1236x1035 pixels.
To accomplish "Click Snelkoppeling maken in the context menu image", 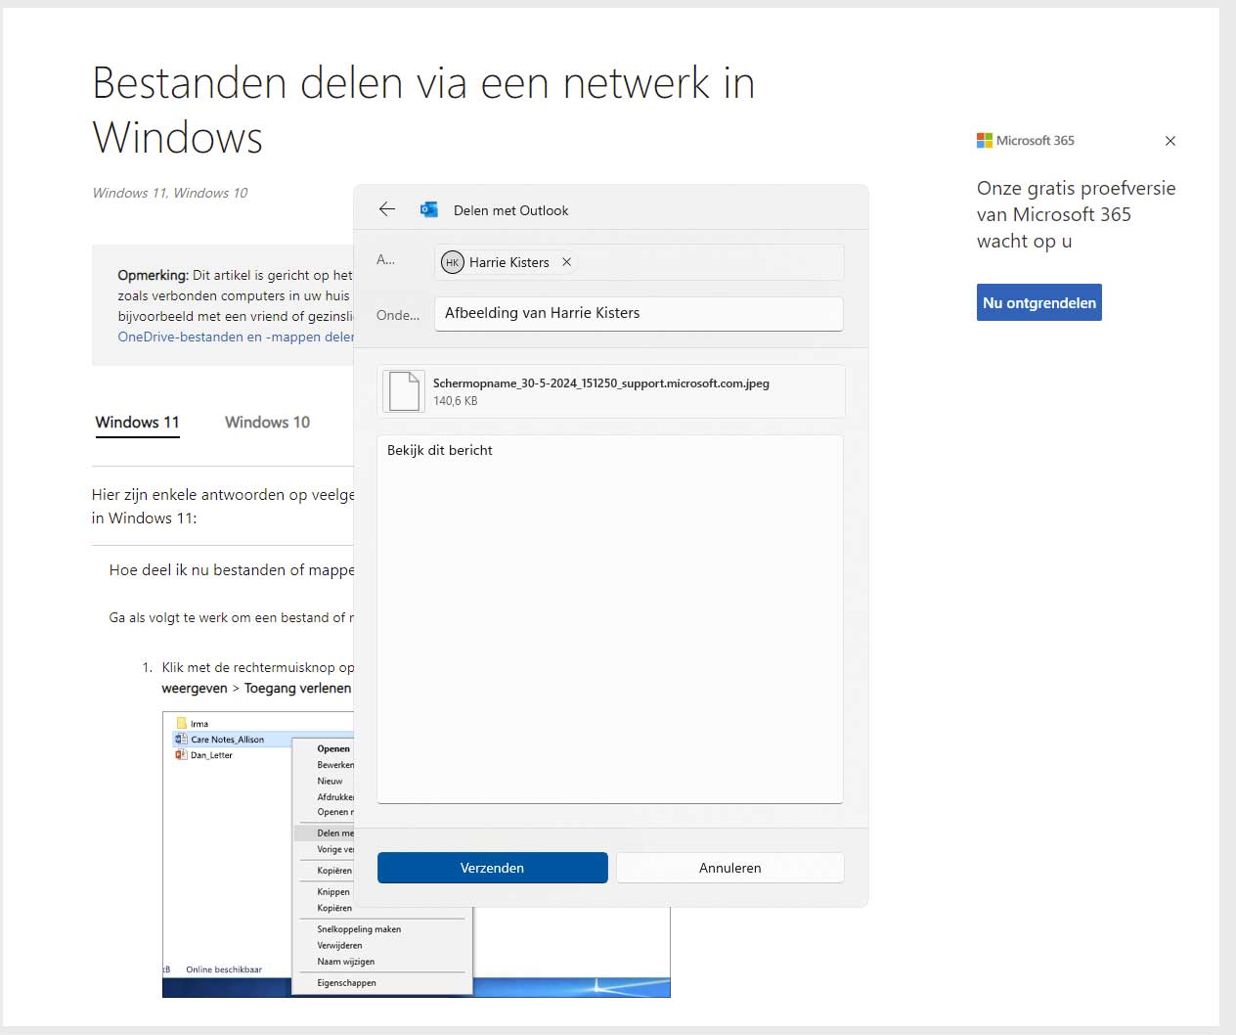I will [x=359, y=929].
